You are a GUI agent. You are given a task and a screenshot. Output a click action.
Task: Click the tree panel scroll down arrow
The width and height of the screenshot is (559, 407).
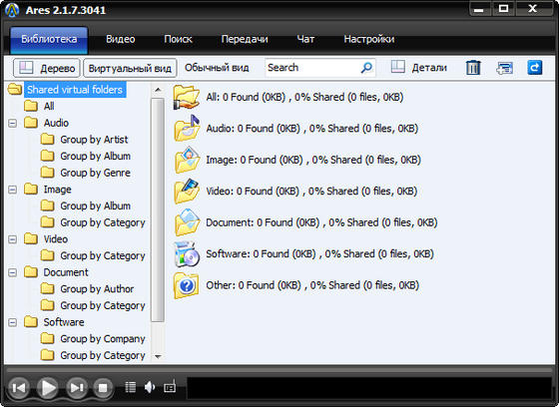(x=158, y=356)
